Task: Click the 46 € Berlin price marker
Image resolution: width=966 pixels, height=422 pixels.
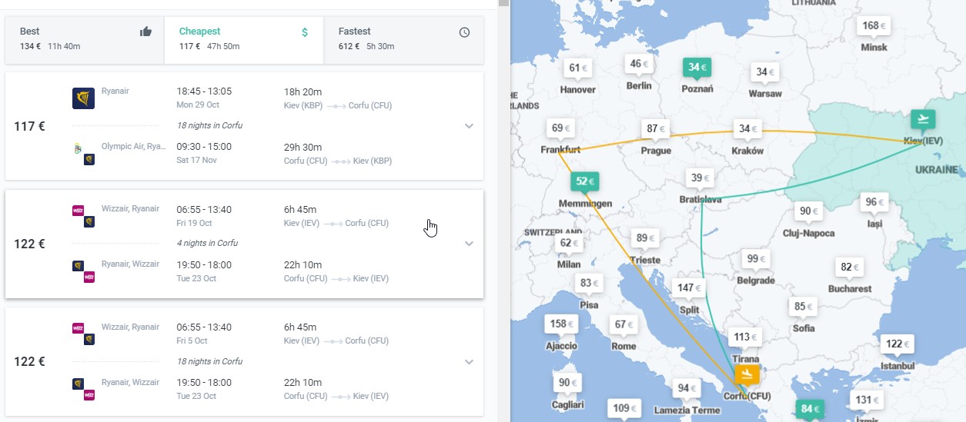Action: [639, 64]
